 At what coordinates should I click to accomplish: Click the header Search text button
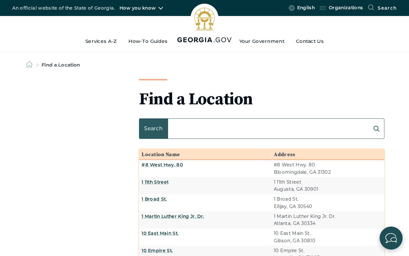click(x=387, y=8)
